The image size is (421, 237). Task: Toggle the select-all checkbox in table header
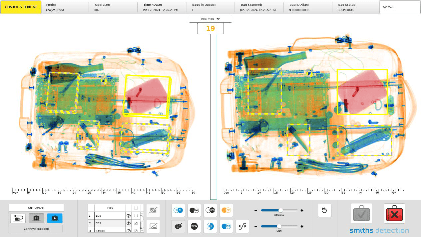[136, 208]
